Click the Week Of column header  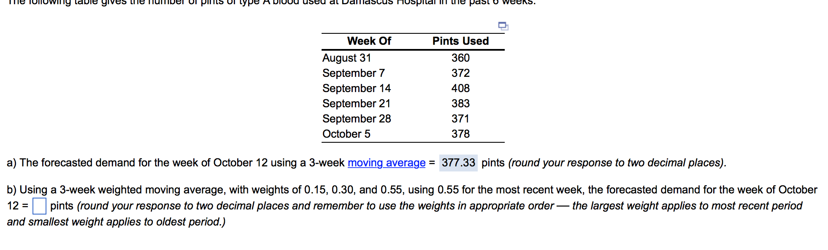click(368, 41)
